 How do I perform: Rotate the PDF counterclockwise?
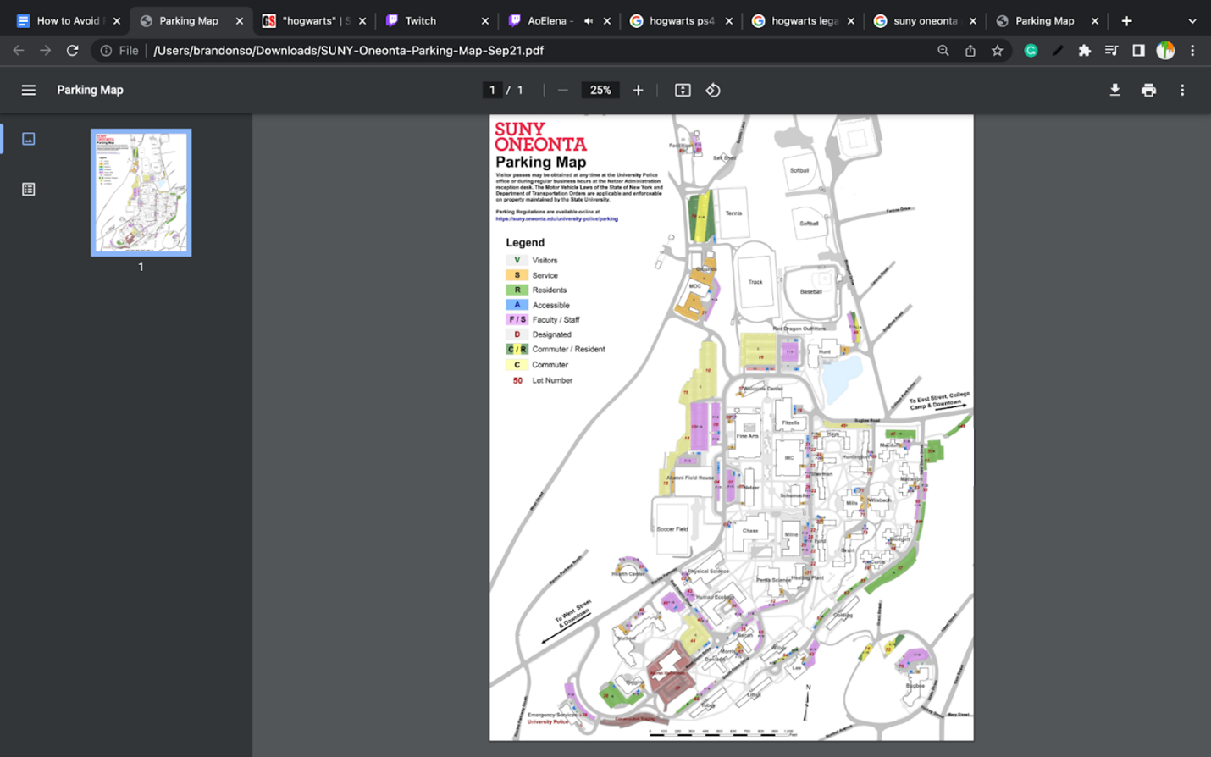point(712,90)
